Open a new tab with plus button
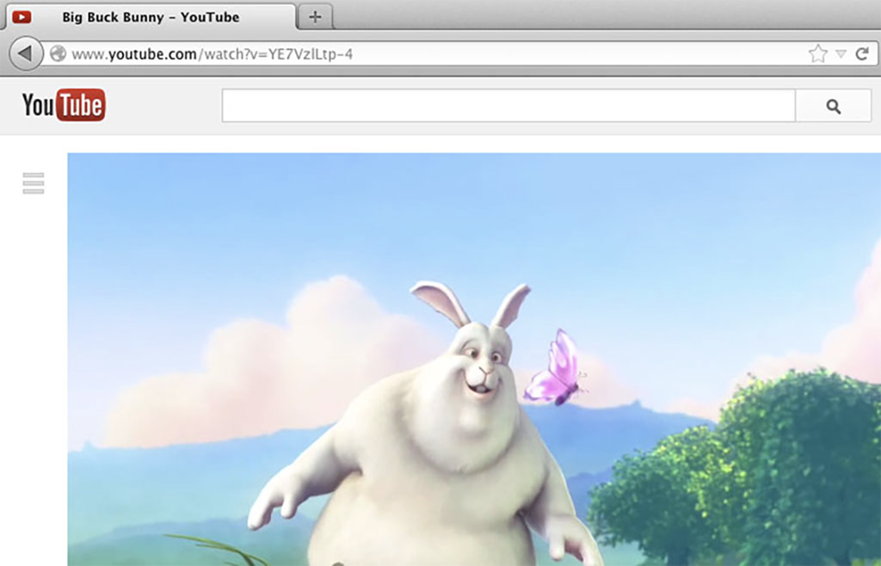The height and width of the screenshot is (566, 881). pos(315,17)
